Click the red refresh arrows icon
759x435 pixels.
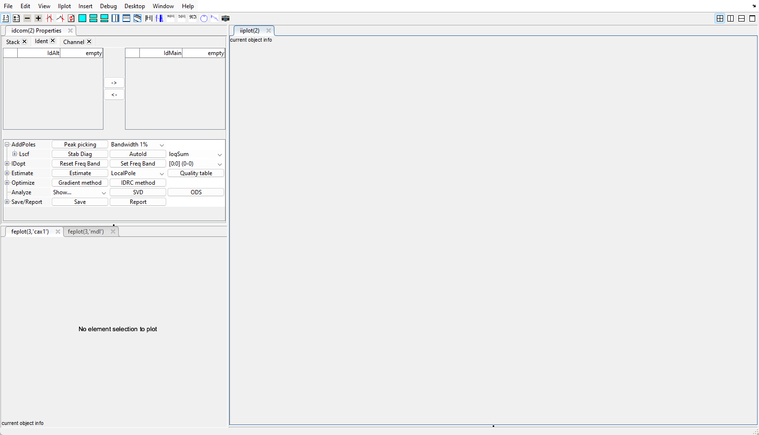click(71, 18)
